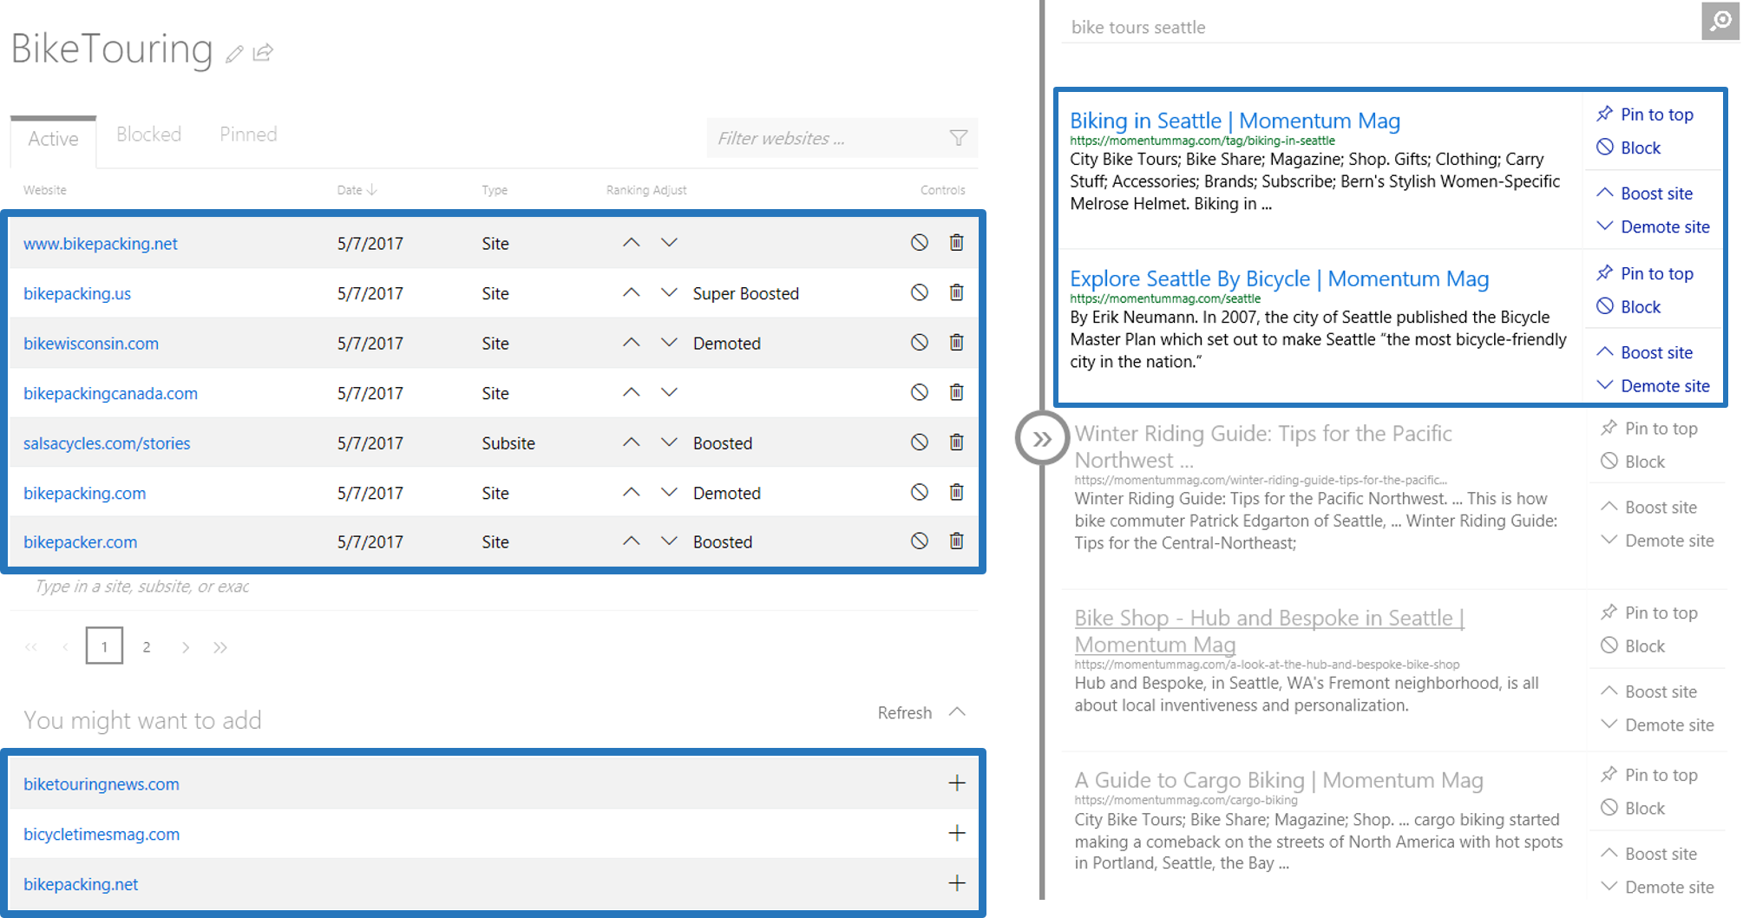Boost site for Biking in Seattle result
This screenshot has height=918, width=1743.
pos(1645,193)
